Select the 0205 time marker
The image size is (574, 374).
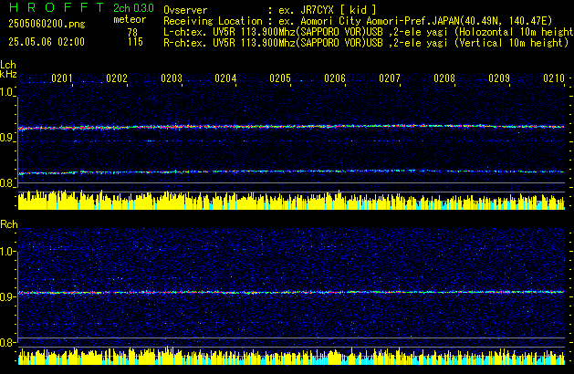(280, 78)
